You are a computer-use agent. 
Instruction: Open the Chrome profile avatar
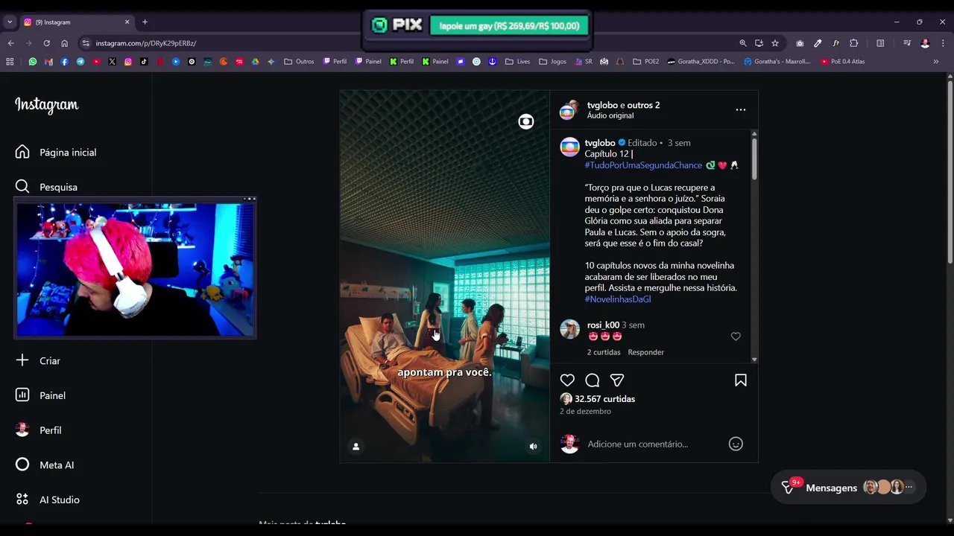point(925,43)
